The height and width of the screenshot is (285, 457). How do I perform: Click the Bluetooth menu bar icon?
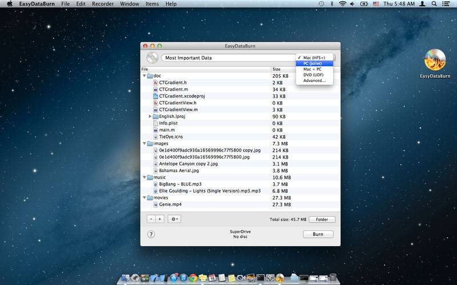[332, 4]
